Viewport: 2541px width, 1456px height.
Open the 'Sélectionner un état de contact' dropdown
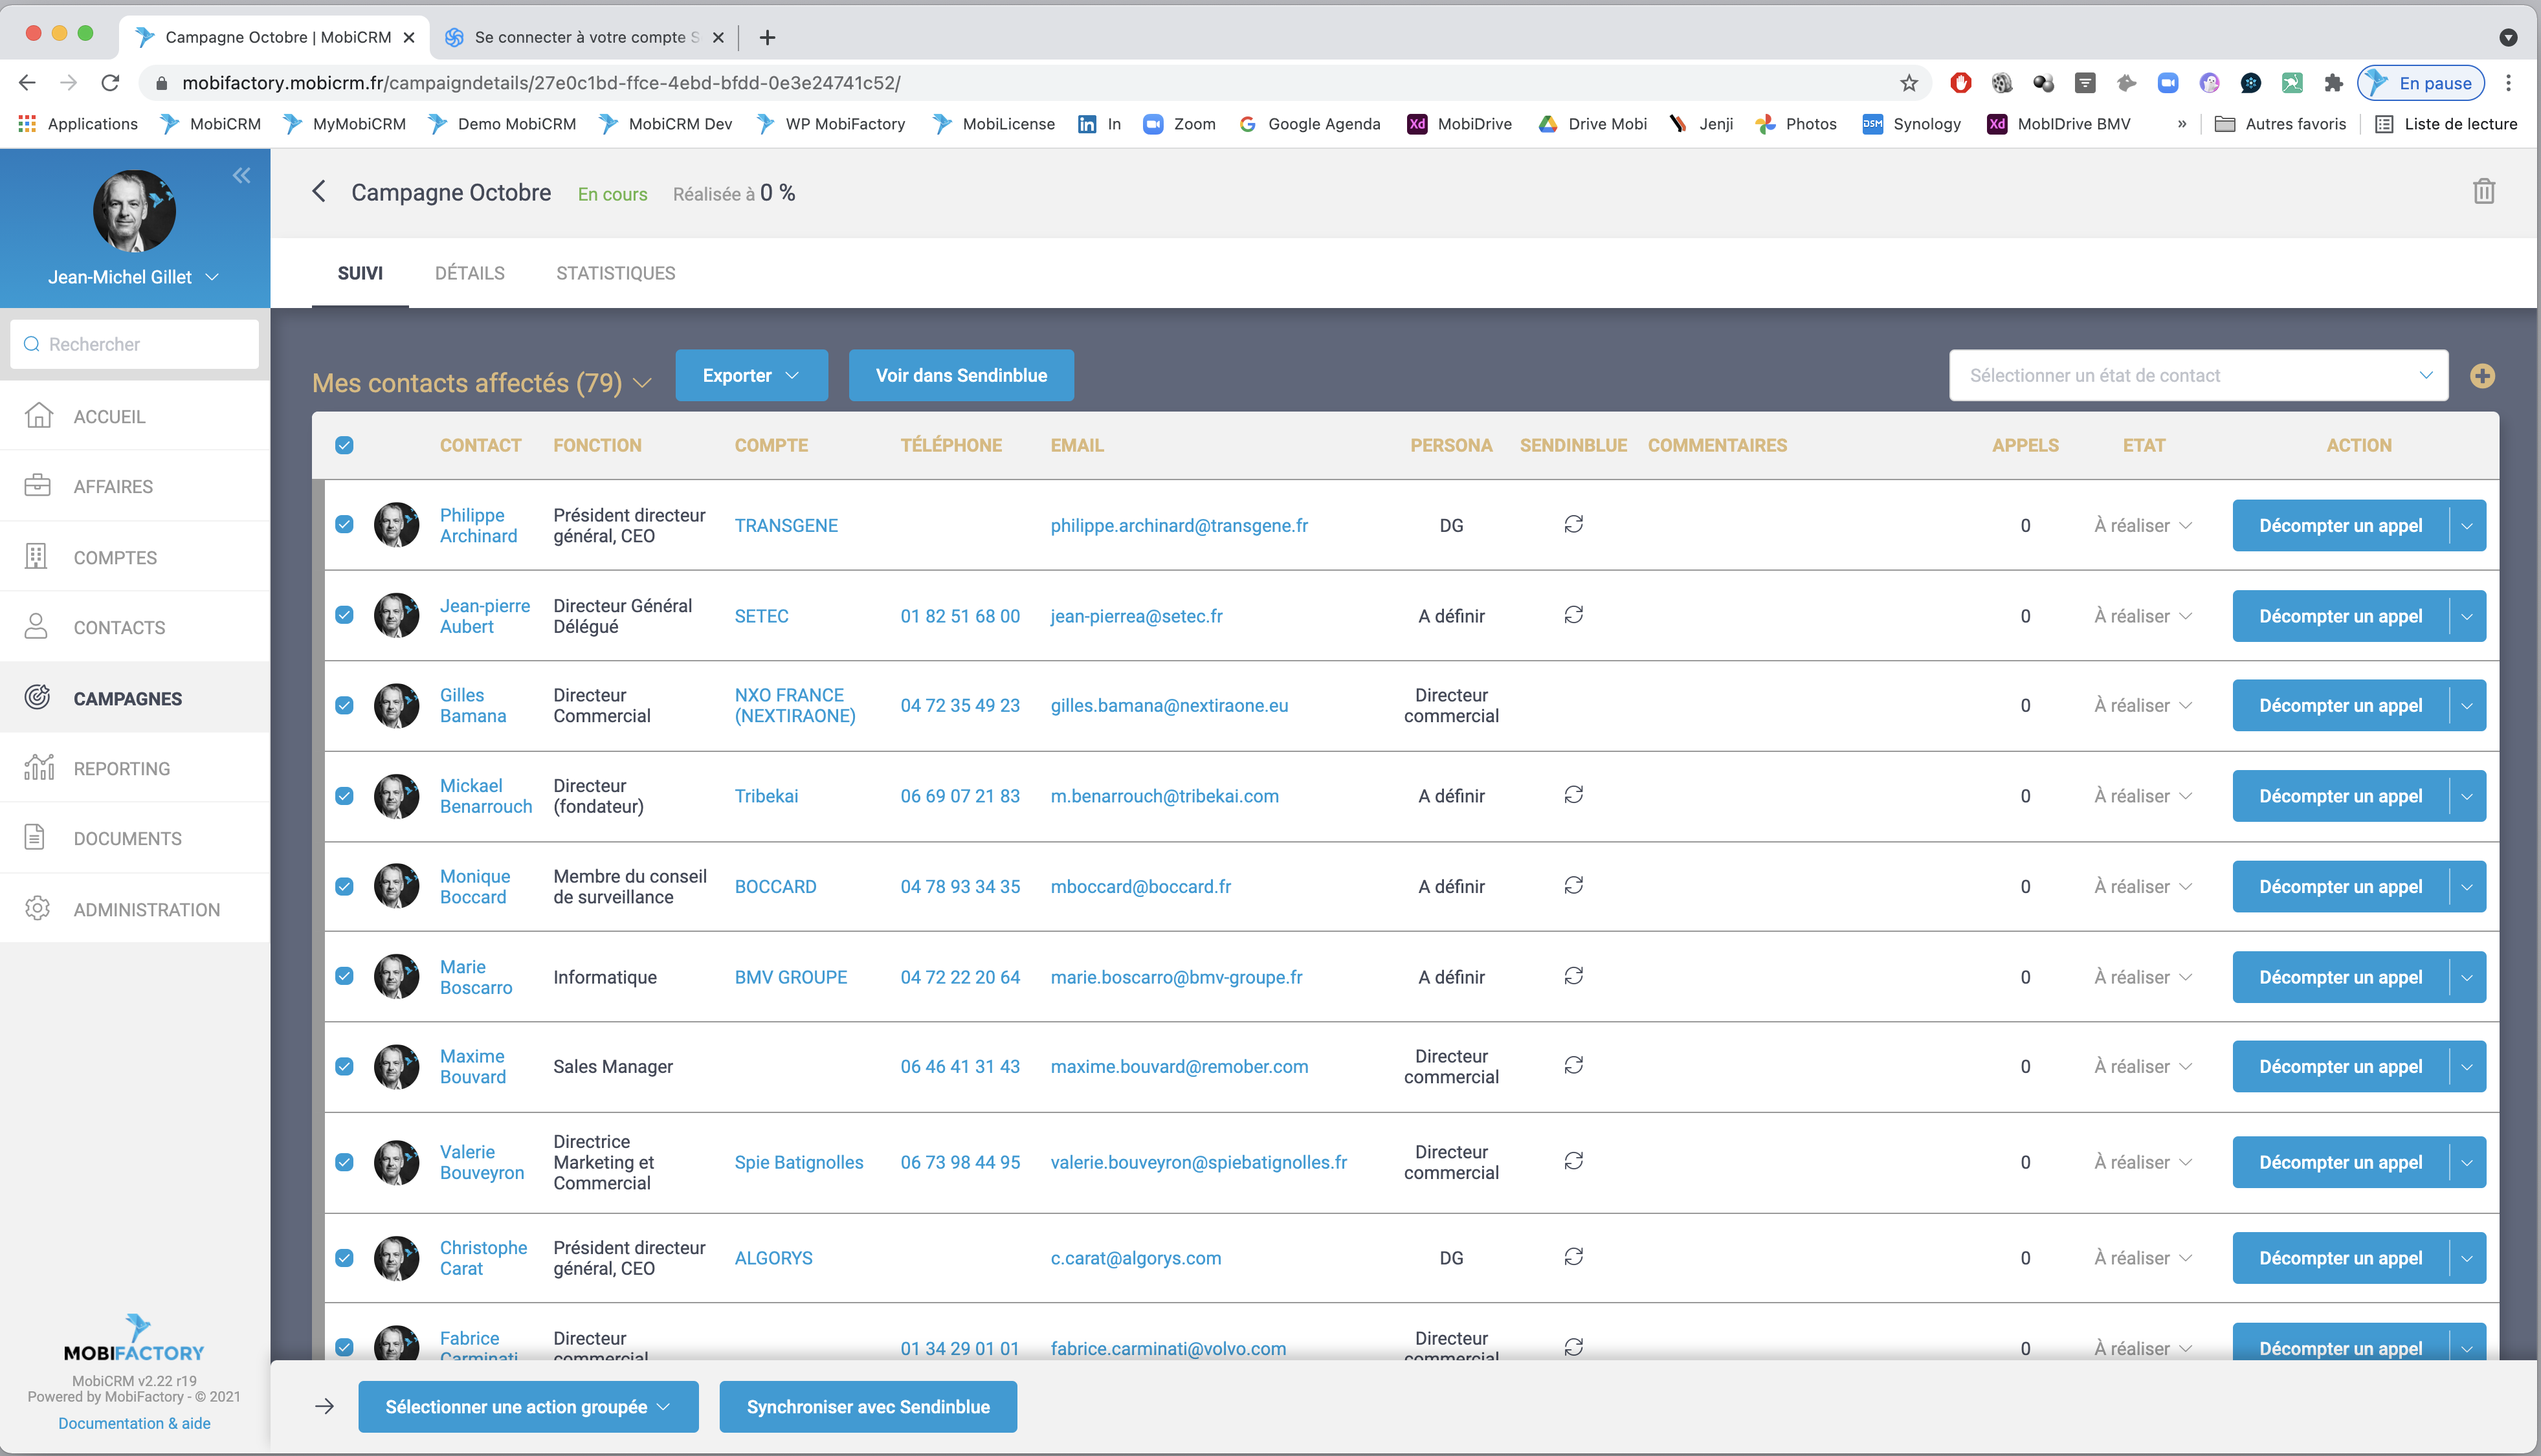point(2197,376)
